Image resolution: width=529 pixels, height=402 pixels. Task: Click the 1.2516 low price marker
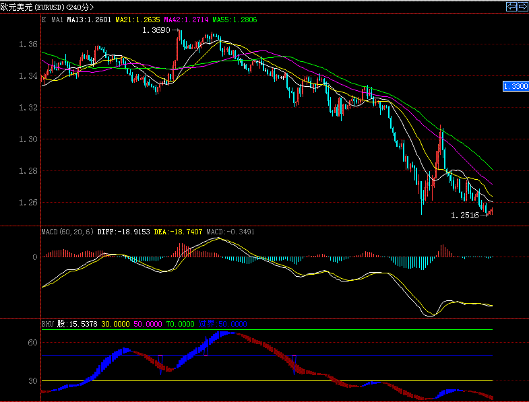point(465,215)
